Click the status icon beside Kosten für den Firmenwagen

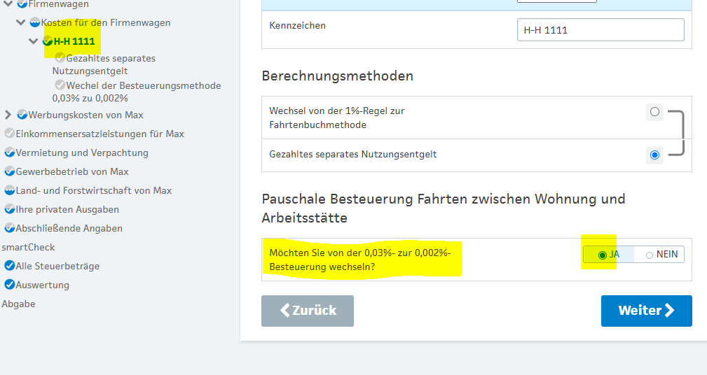click(35, 22)
